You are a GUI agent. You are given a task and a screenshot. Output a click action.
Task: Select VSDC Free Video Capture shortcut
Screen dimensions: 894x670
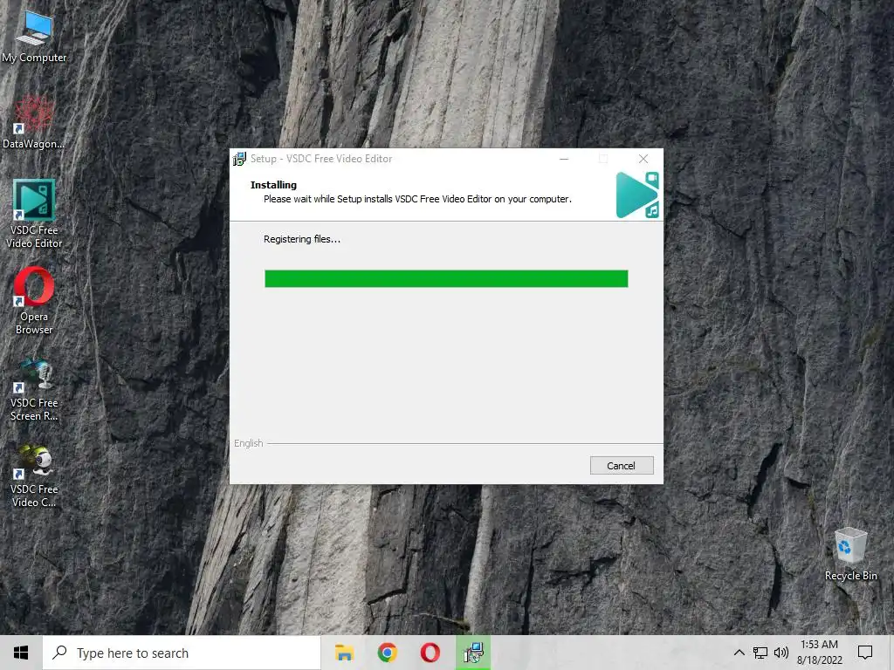(x=34, y=476)
